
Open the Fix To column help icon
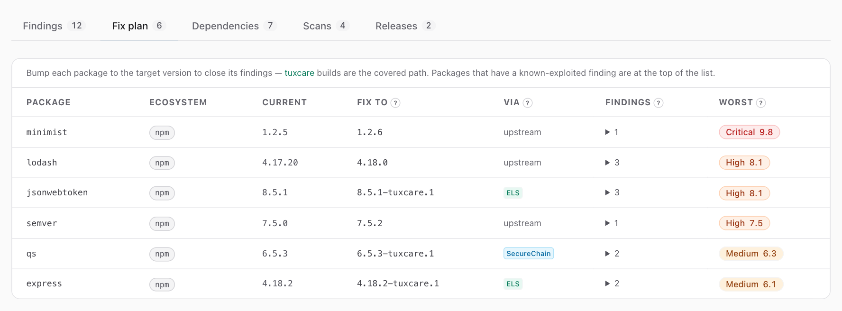[395, 103]
